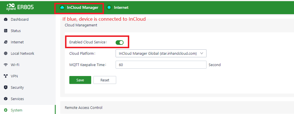Toggle the Enabled Cloud Service switch

coord(119,43)
